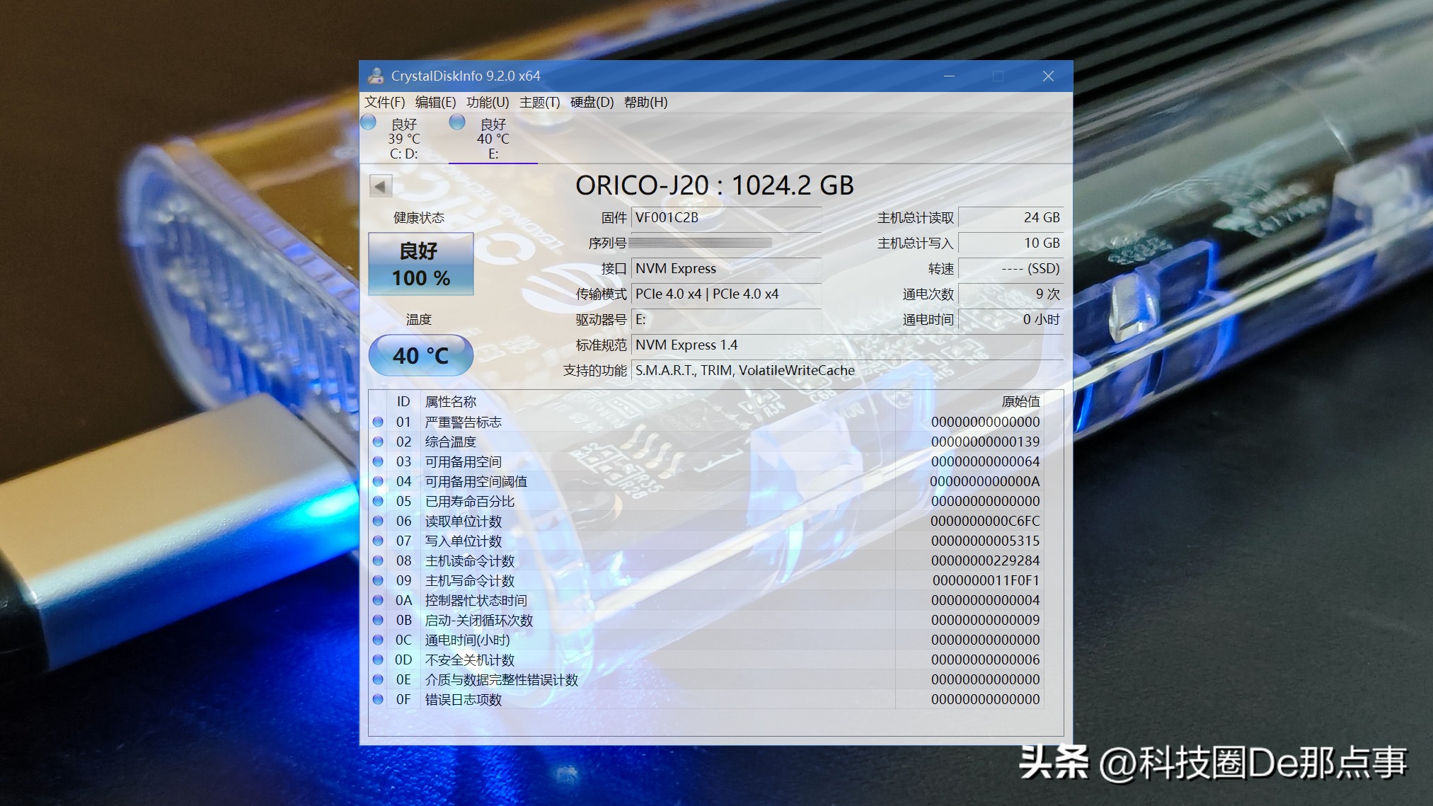Screen dimensions: 1433x806
Task: Click the status lamp beside 不安全关机计数 attribute
Action: pos(379,659)
